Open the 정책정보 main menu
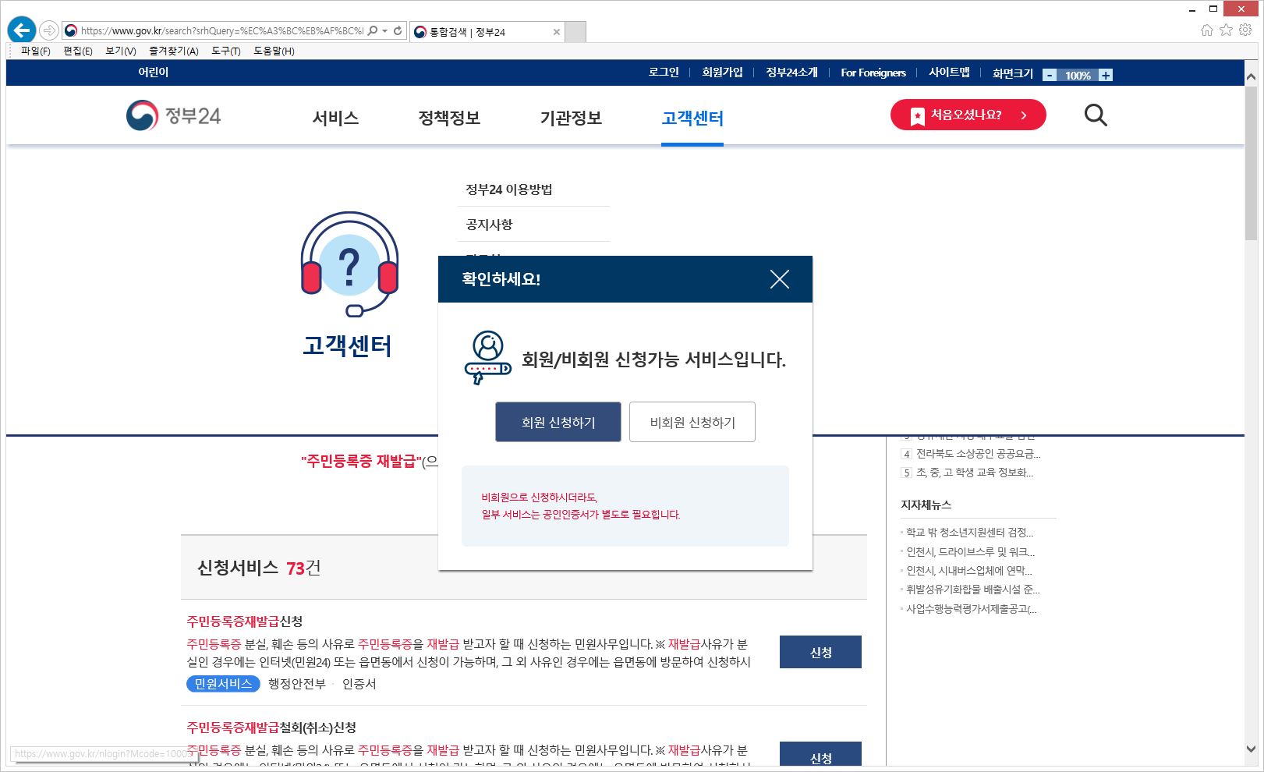The height and width of the screenshot is (772, 1264). (x=449, y=118)
